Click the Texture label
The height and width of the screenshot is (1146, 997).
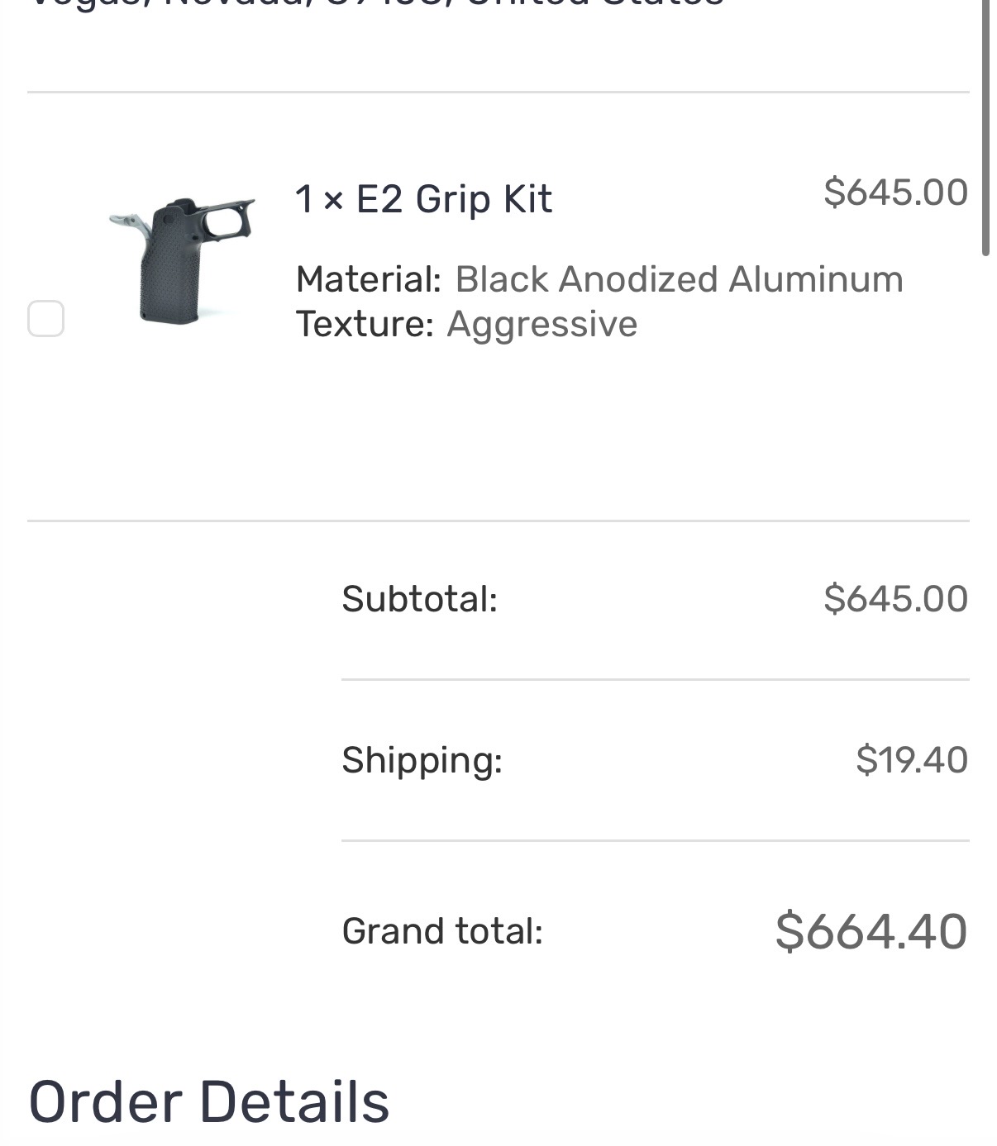click(365, 324)
